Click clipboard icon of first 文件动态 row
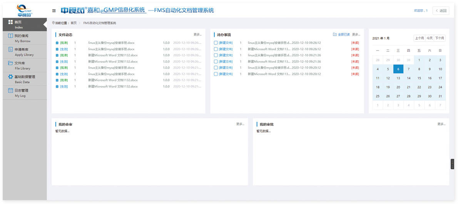The height and width of the screenshot is (204, 458). click(57, 43)
